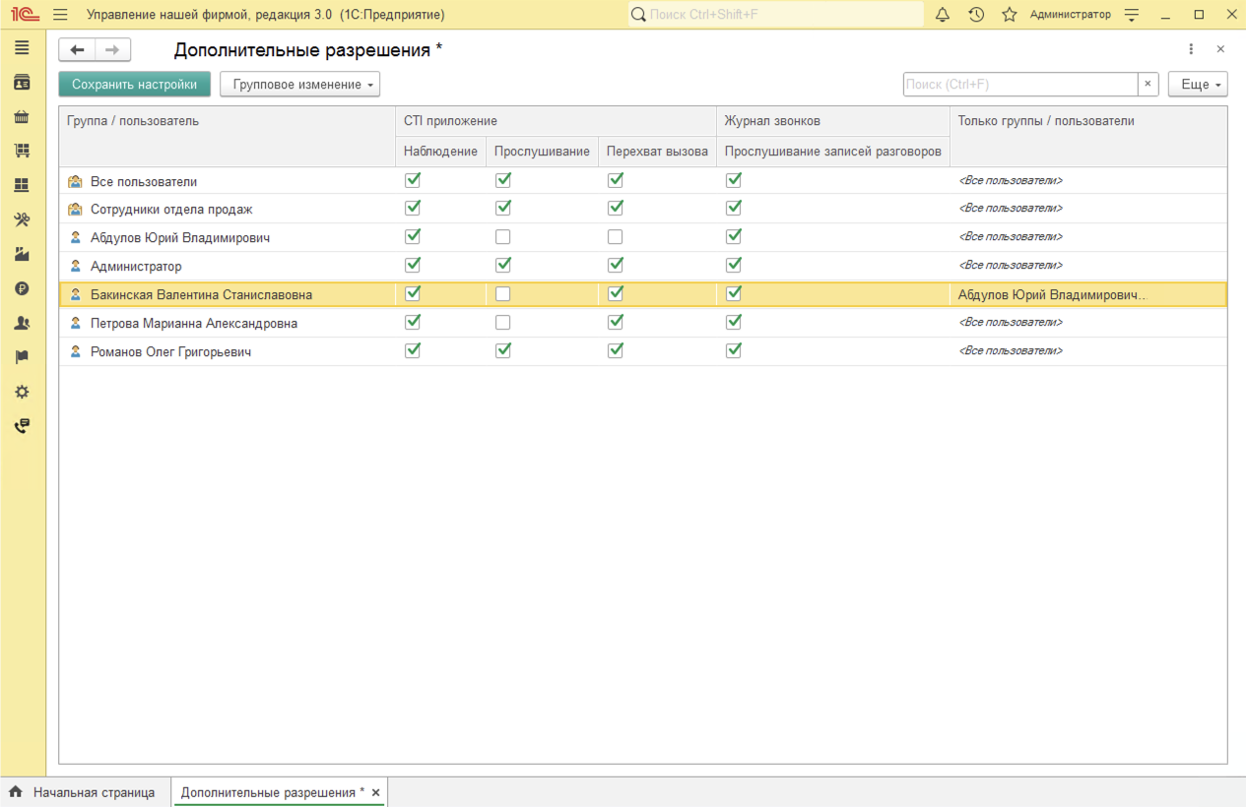This screenshot has width=1246, height=807.
Task: Disable Перехват вызова for Бакинская Валентина Станиславовна
Action: tap(616, 293)
